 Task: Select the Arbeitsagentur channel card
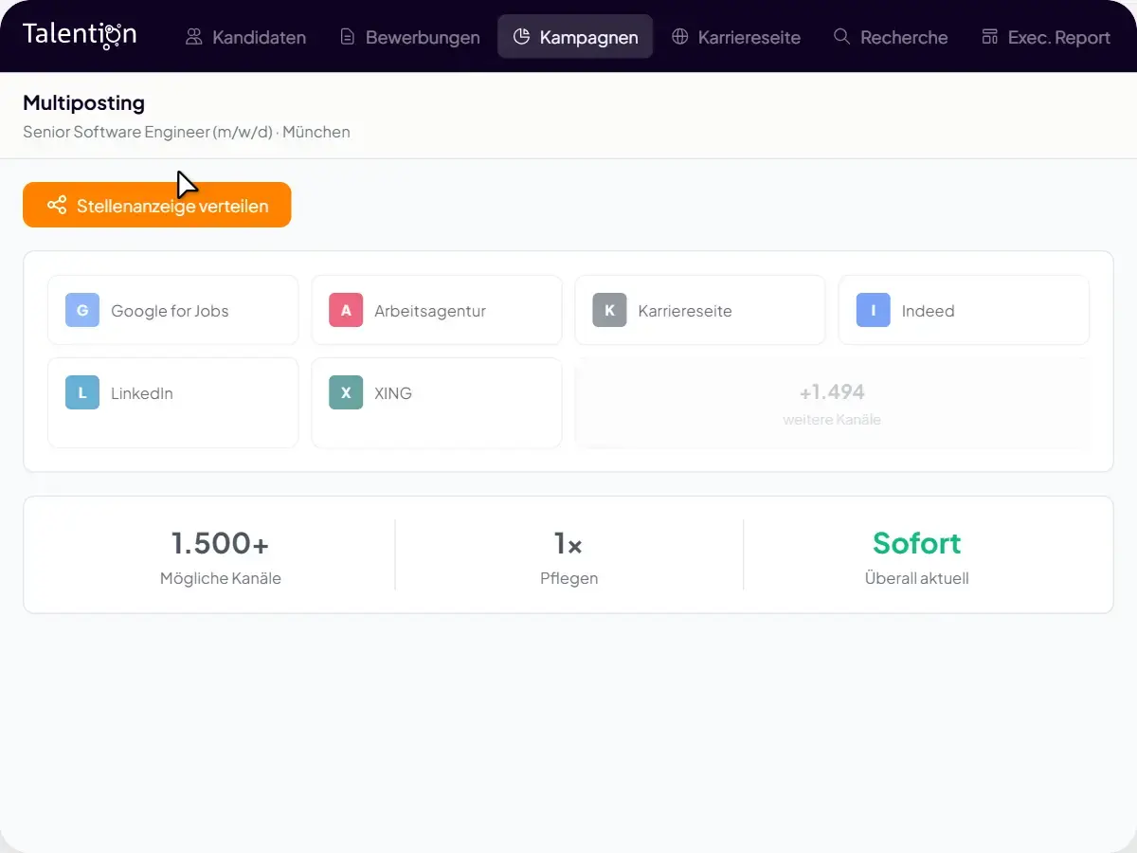point(437,310)
